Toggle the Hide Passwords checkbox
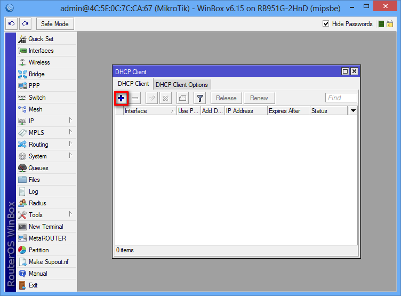 [x=326, y=24]
